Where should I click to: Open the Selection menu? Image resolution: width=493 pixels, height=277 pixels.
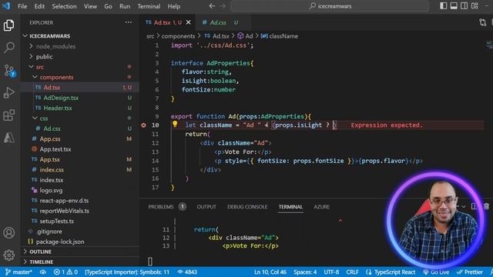pos(64,6)
